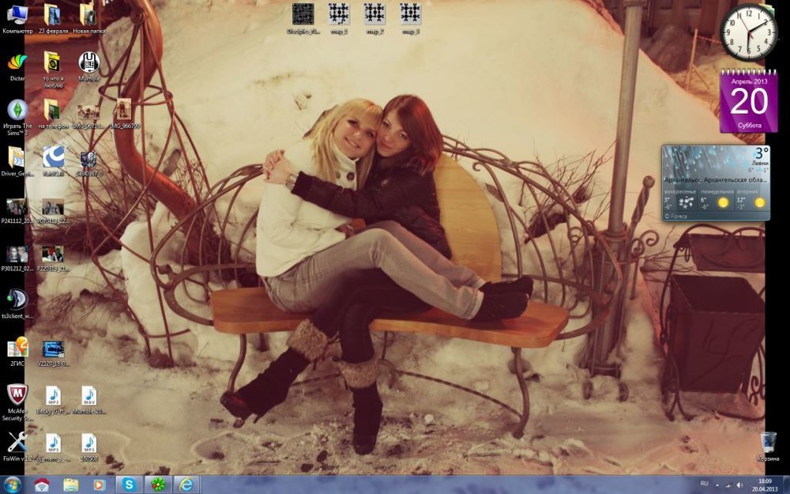
Task: Launch Internet Explorer from the taskbar
Action: [186, 484]
